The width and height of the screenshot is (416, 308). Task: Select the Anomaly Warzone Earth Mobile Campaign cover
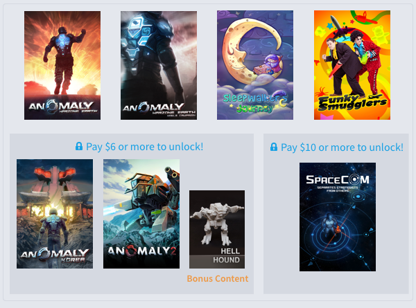click(x=159, y=65)
